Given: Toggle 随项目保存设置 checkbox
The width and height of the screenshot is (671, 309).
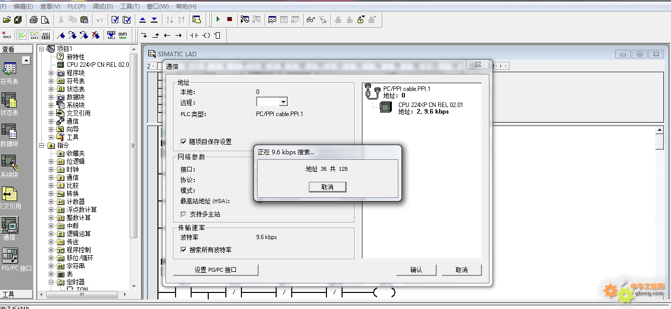Looking at the screenshot, I should [x=183, y=142].
